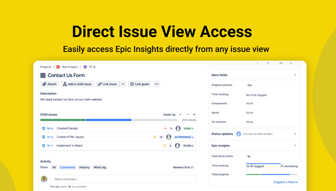
Task: Click the Atlas globe icon
Action: (x=238, y=134)
